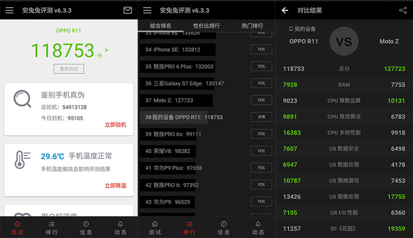Image resolution: width=413 pixels, height=238 pixels.
Task: Click Moto Z device name in comparison
Action: coord(389,42)
